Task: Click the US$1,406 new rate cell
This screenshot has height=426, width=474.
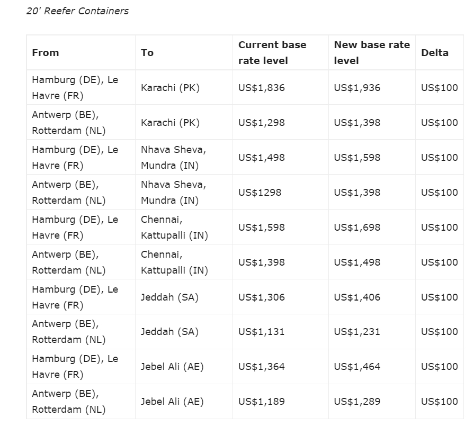Action: 357,297
